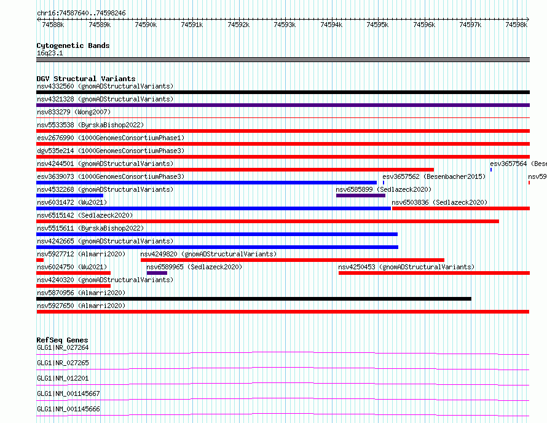Click esv2676990 1000GenomesConsortiumPhase1 label

pyautogui.click(x=111, y=138)
